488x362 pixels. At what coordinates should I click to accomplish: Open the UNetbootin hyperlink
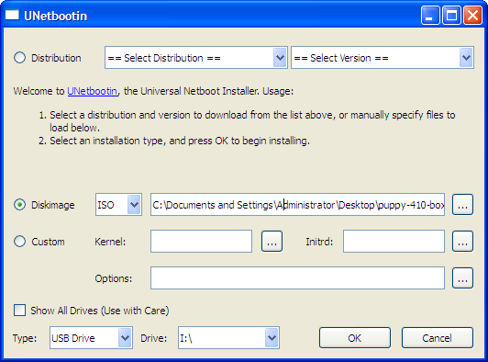pos(93,91)
